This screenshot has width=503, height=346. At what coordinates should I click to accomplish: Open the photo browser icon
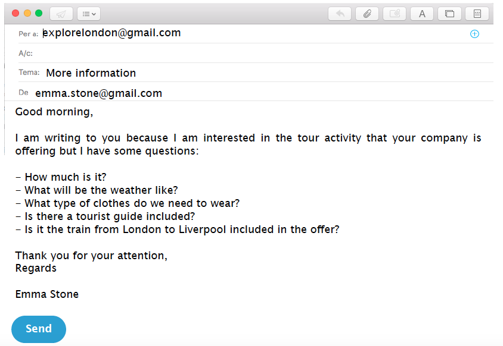point(449,14)
